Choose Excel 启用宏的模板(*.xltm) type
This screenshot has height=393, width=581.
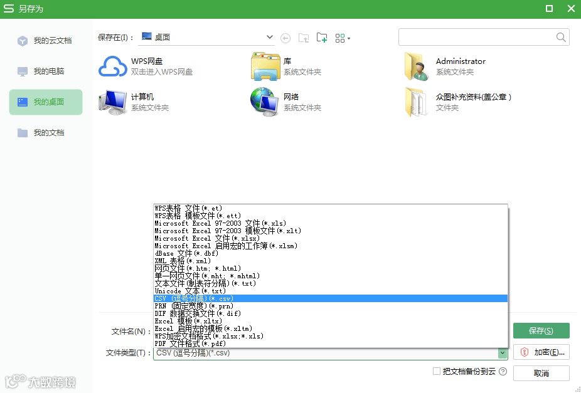331,328
